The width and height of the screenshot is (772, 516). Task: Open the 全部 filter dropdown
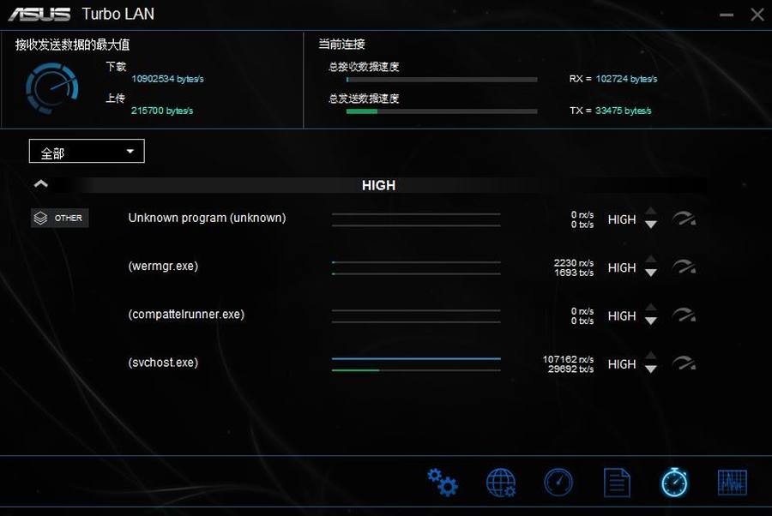[87, 152]
